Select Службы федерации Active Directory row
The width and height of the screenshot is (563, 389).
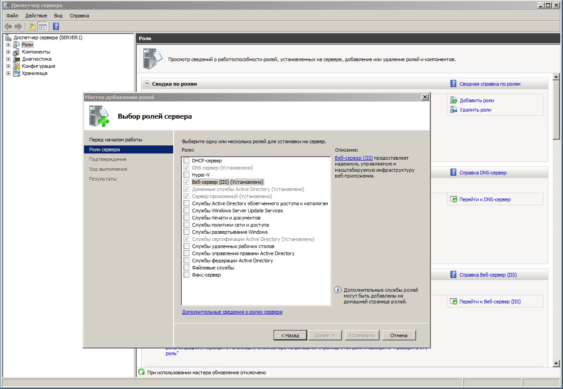(x=232, y=261)
